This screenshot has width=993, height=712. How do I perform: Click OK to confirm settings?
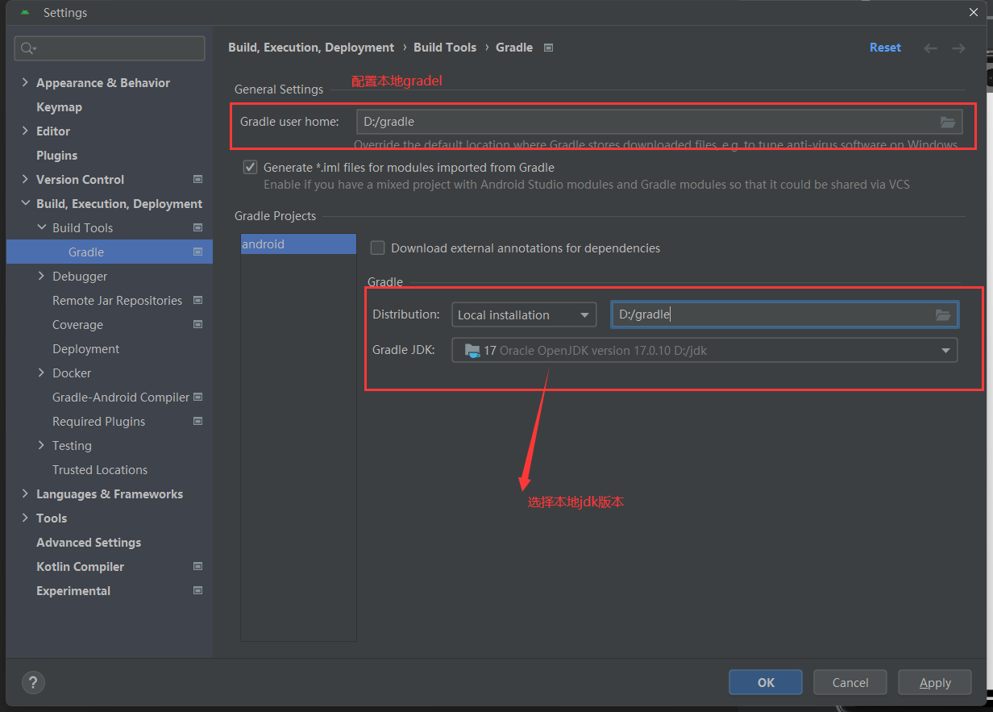(766, 682)
